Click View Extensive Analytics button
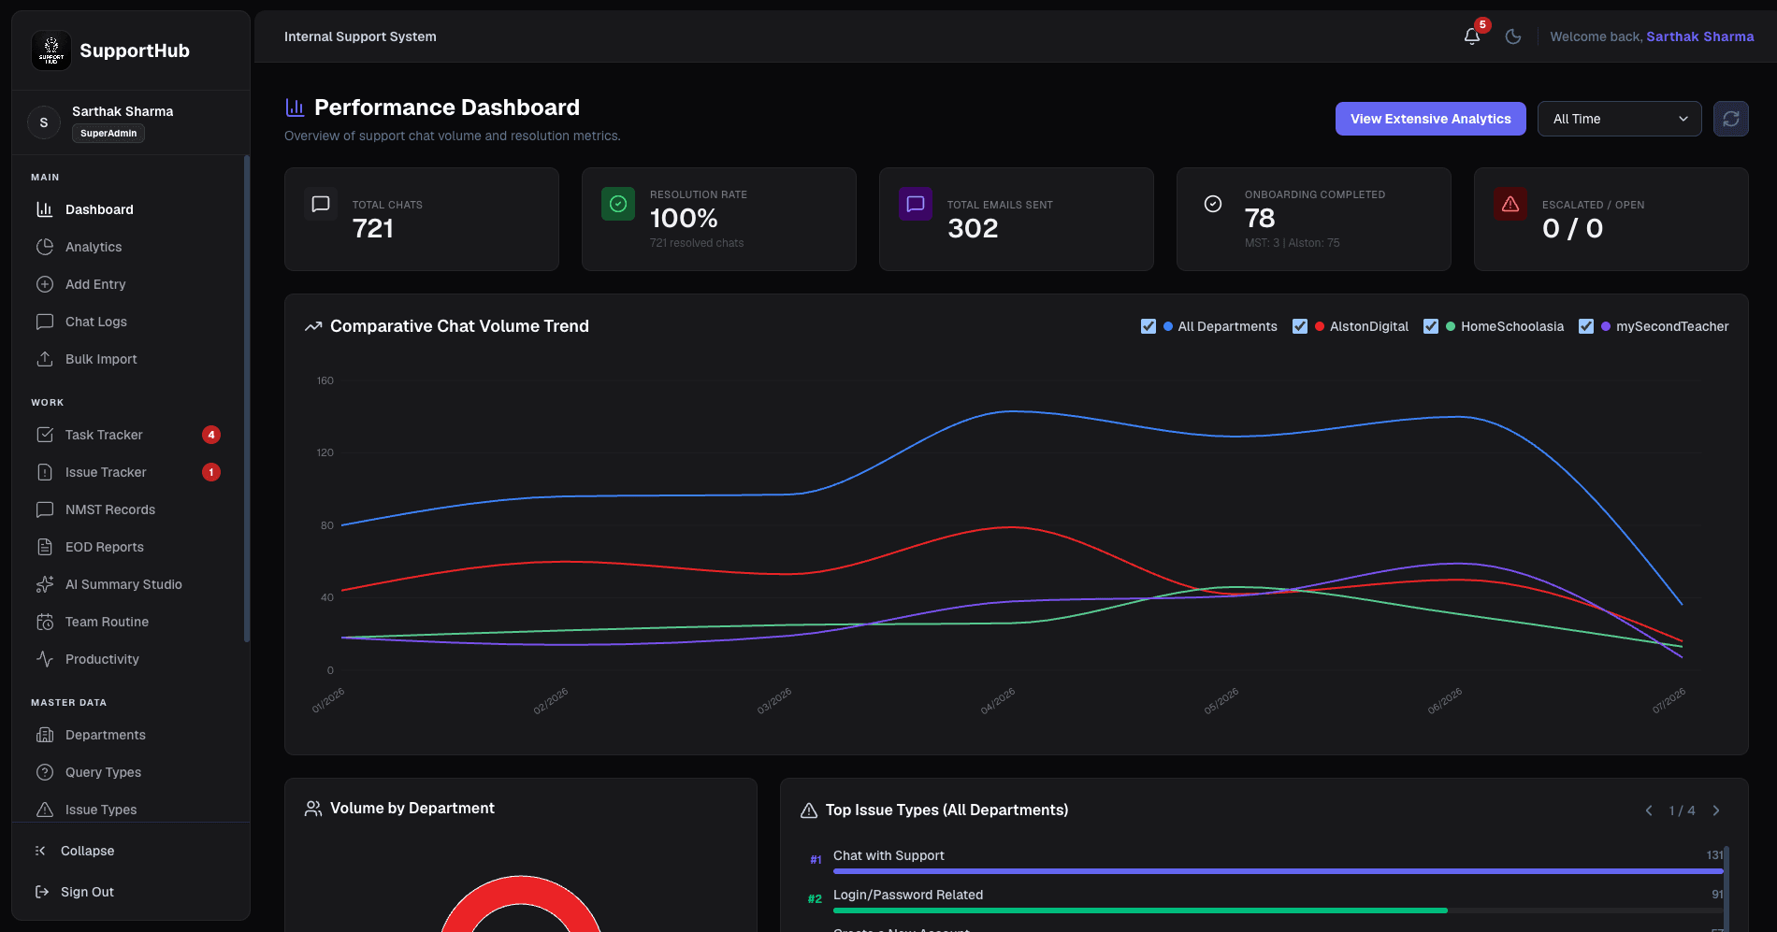This screenshot has height=932, width=1777. (1431, 119)
